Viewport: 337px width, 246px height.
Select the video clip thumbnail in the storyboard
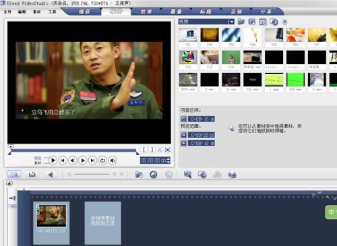click(51, 216)
